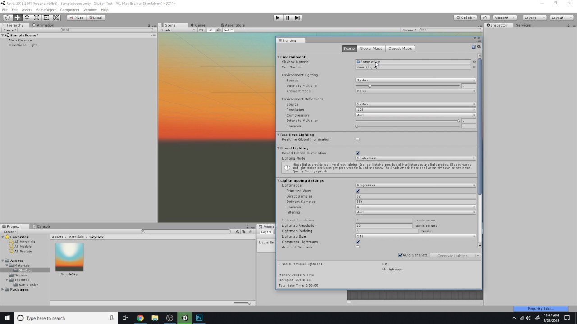Toggle scene lighting sun icon
Viewport: 577px width, 324px height.
(211, 30)
